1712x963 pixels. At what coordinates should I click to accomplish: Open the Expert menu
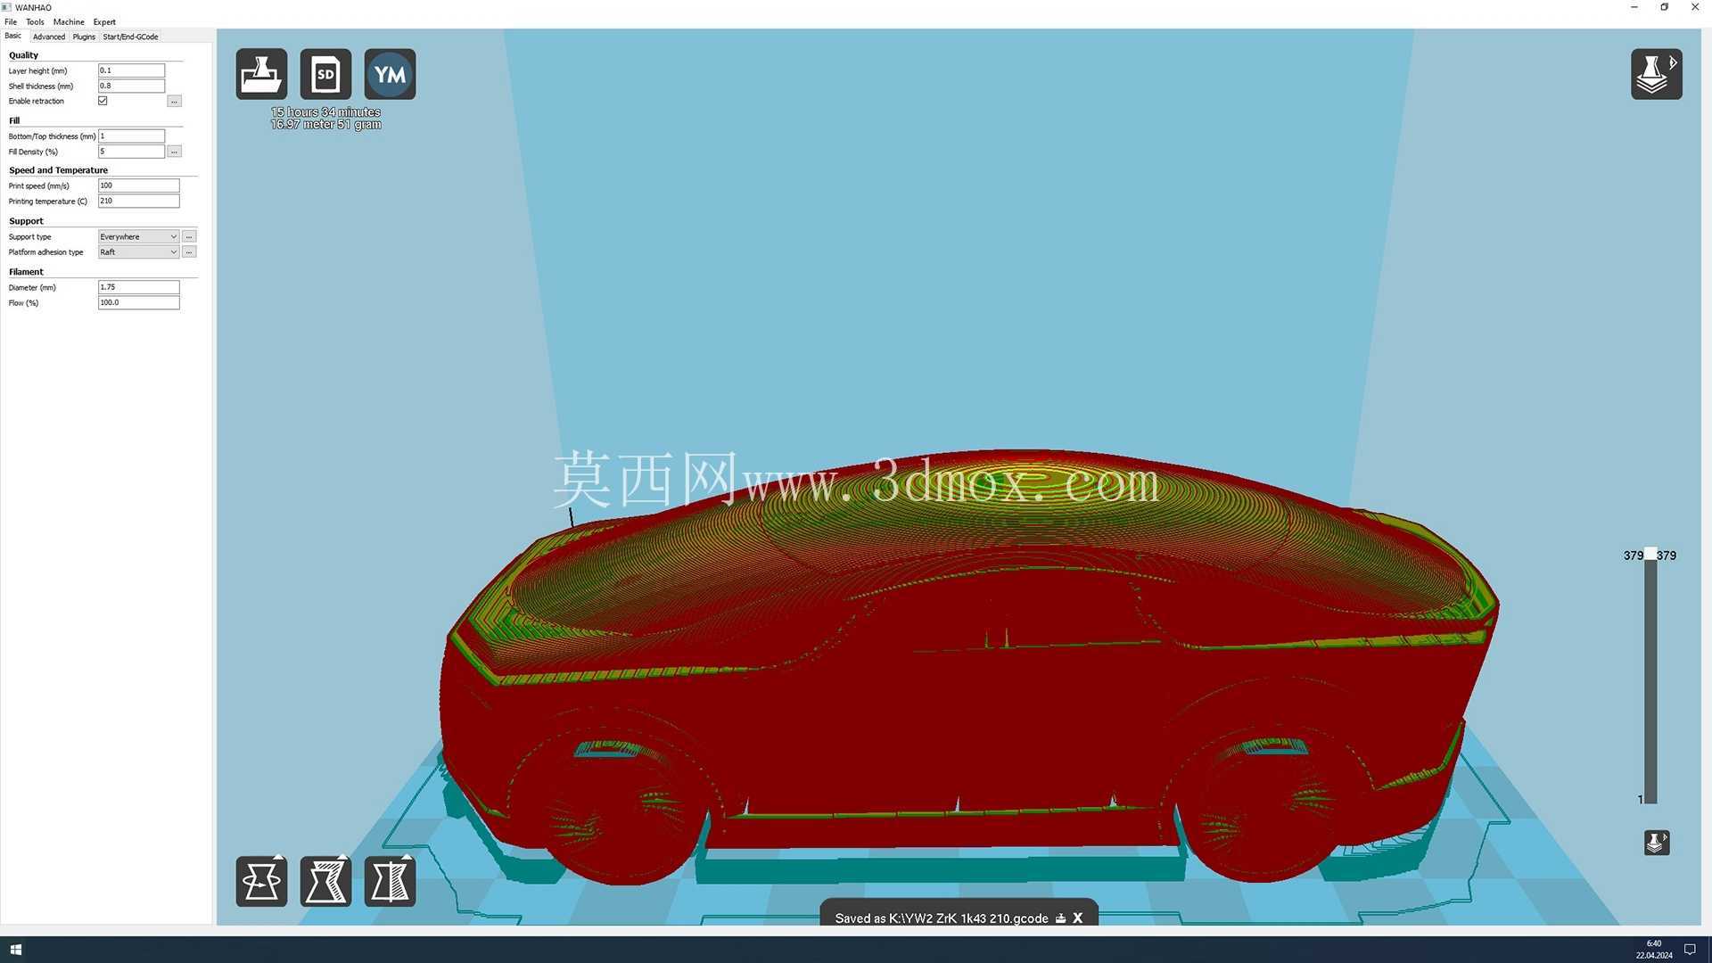point(104,22)
